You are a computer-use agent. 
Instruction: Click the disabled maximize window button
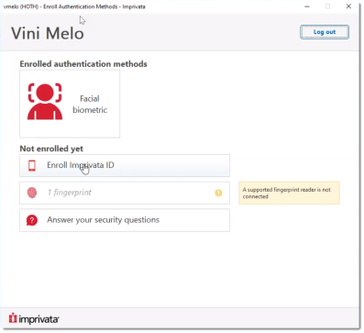[327, 6]
